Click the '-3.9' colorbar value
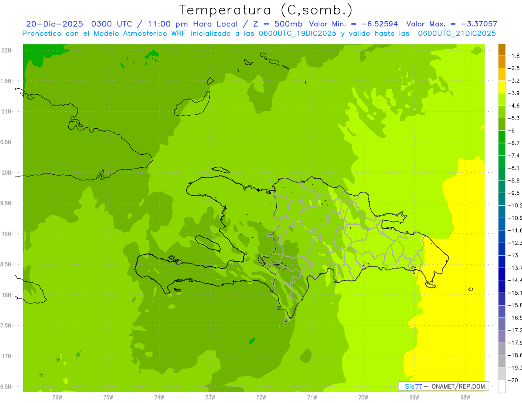The width and height of the screenshot is (522, 403). pos(513,93)
